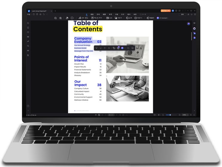This screenshot has width=222, height=167.
Task: Select the highlighter pen tool in toolbar
Action: pyautogui.click(x=67, y=18)
